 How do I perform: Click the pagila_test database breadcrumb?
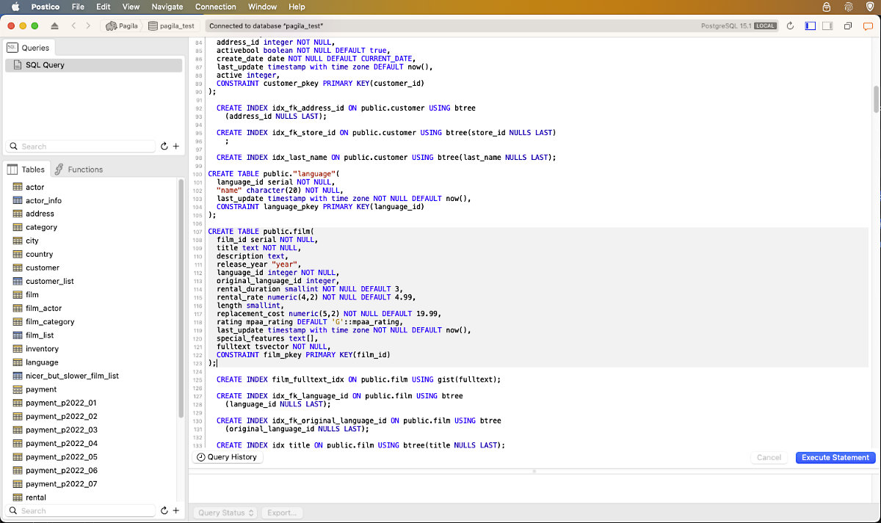[172, 26]
